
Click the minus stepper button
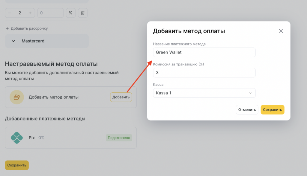coord(10,13)
